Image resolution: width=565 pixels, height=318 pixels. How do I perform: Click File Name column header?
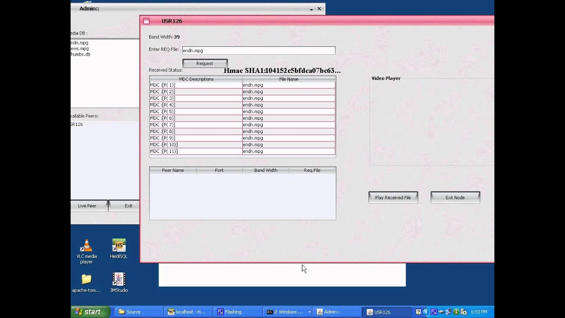289,79
